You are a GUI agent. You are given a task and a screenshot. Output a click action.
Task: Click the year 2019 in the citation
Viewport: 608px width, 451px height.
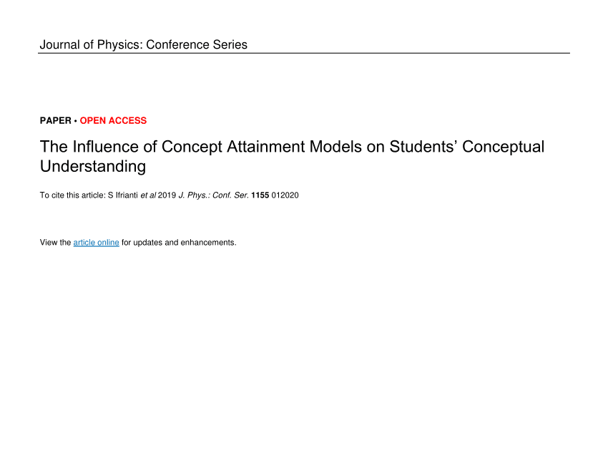click(x=167, y=195)
